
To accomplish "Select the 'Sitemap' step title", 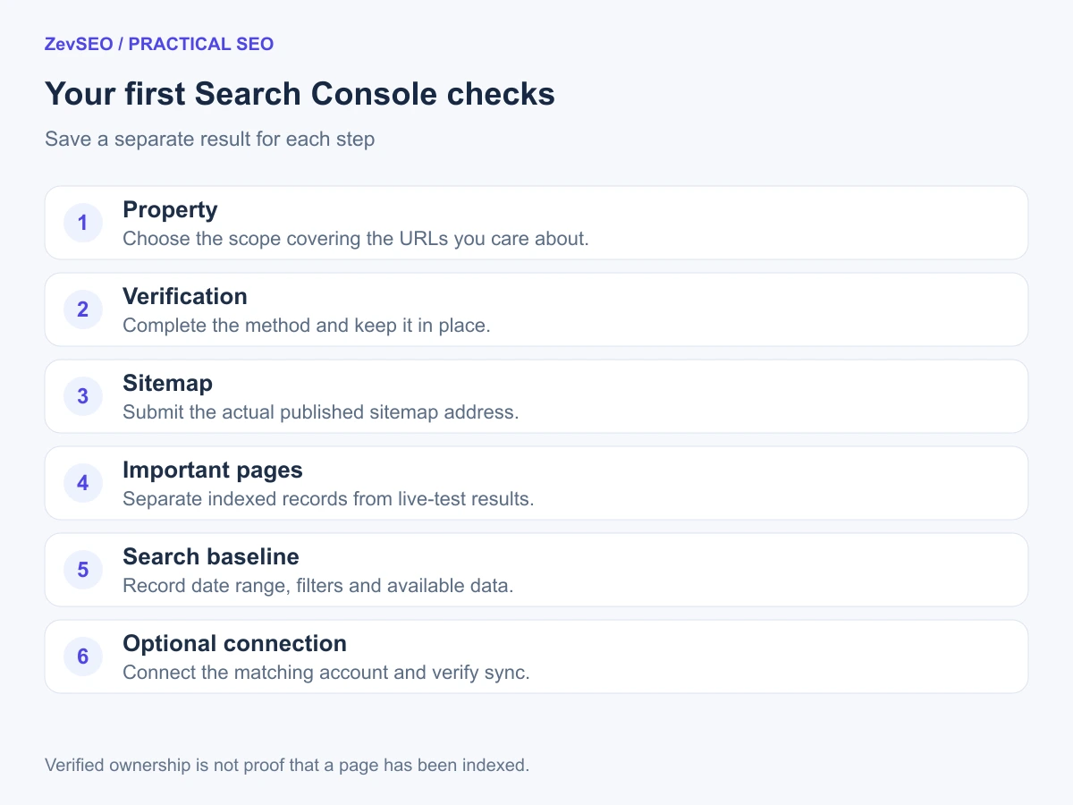I will (167, 384).
